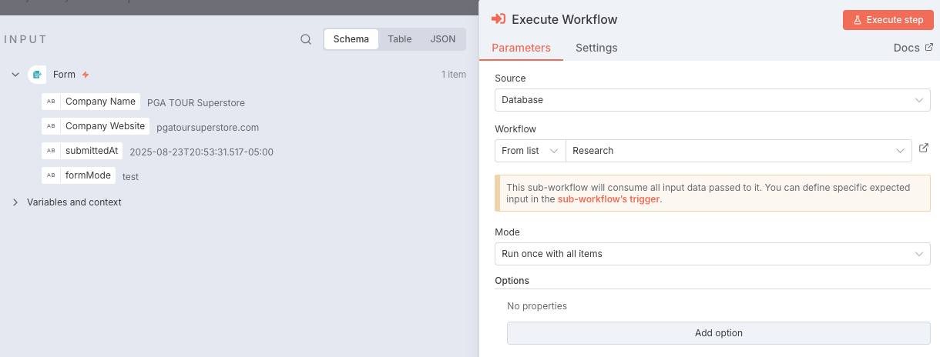Open the Research workflow in new tab icon

924,148
